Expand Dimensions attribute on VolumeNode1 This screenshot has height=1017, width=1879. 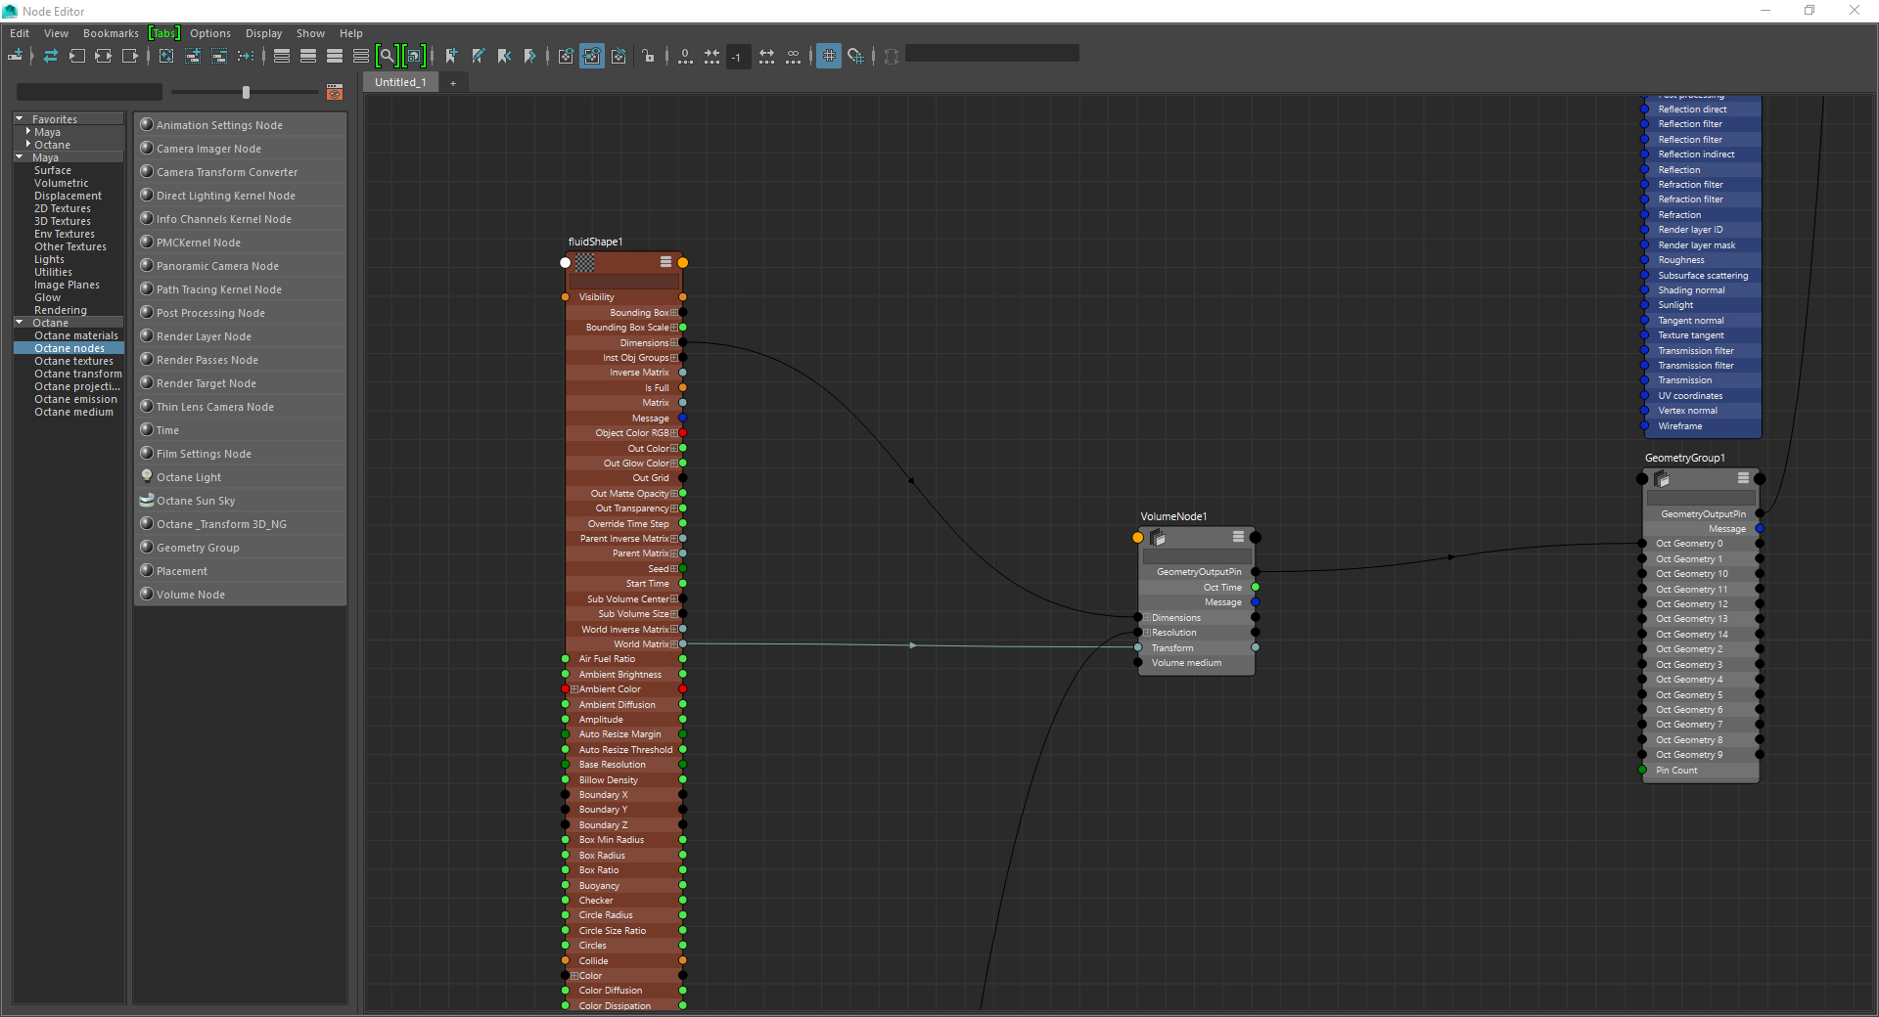1147,618
